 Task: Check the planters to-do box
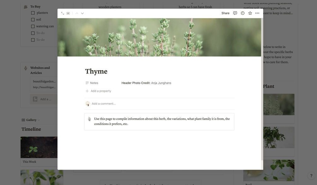(33, 13)
